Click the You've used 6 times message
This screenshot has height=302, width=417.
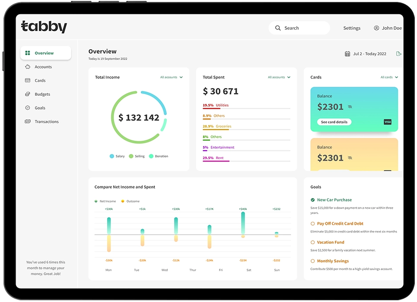(46, 268)
